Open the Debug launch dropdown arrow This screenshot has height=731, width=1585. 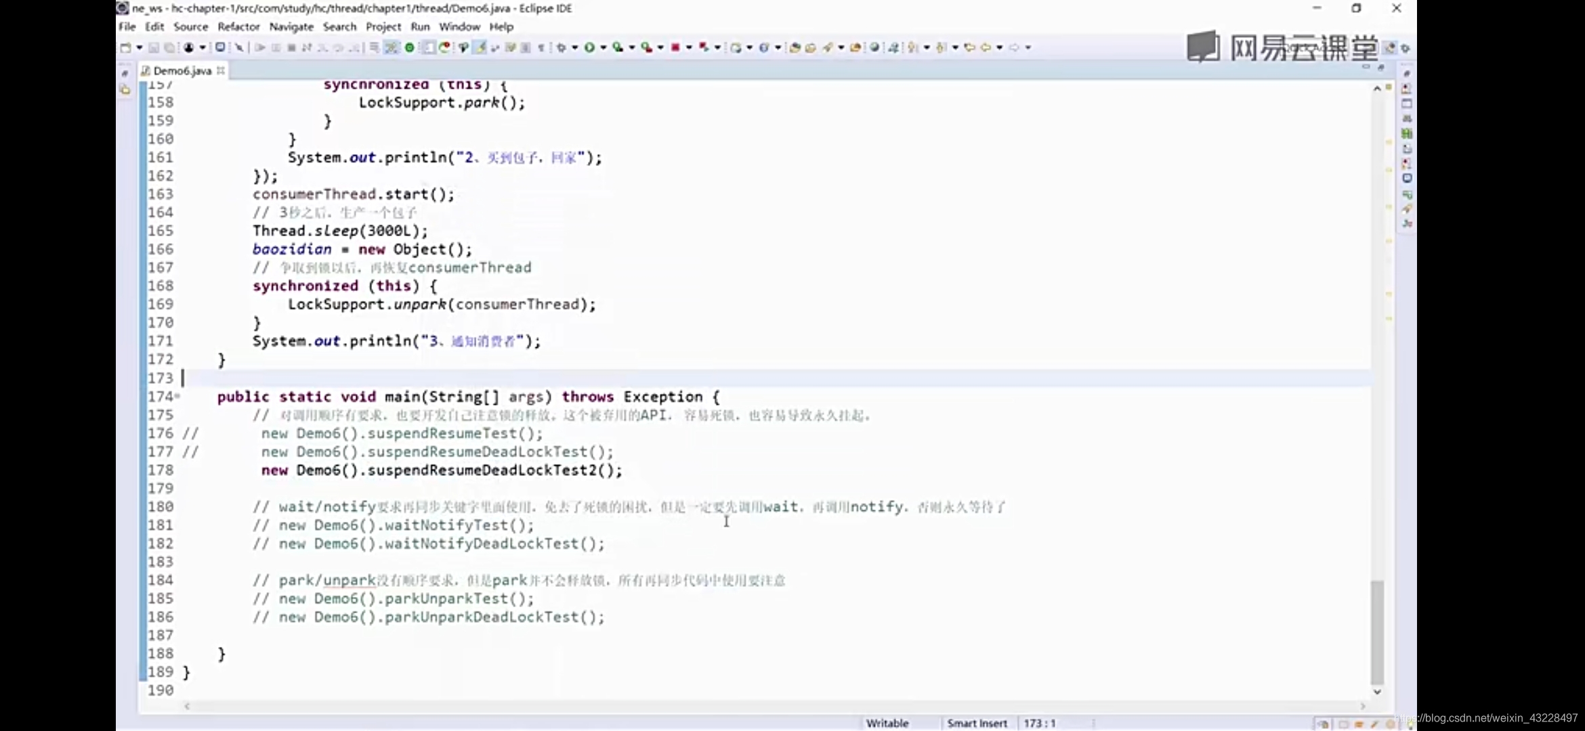click(575, 47)
